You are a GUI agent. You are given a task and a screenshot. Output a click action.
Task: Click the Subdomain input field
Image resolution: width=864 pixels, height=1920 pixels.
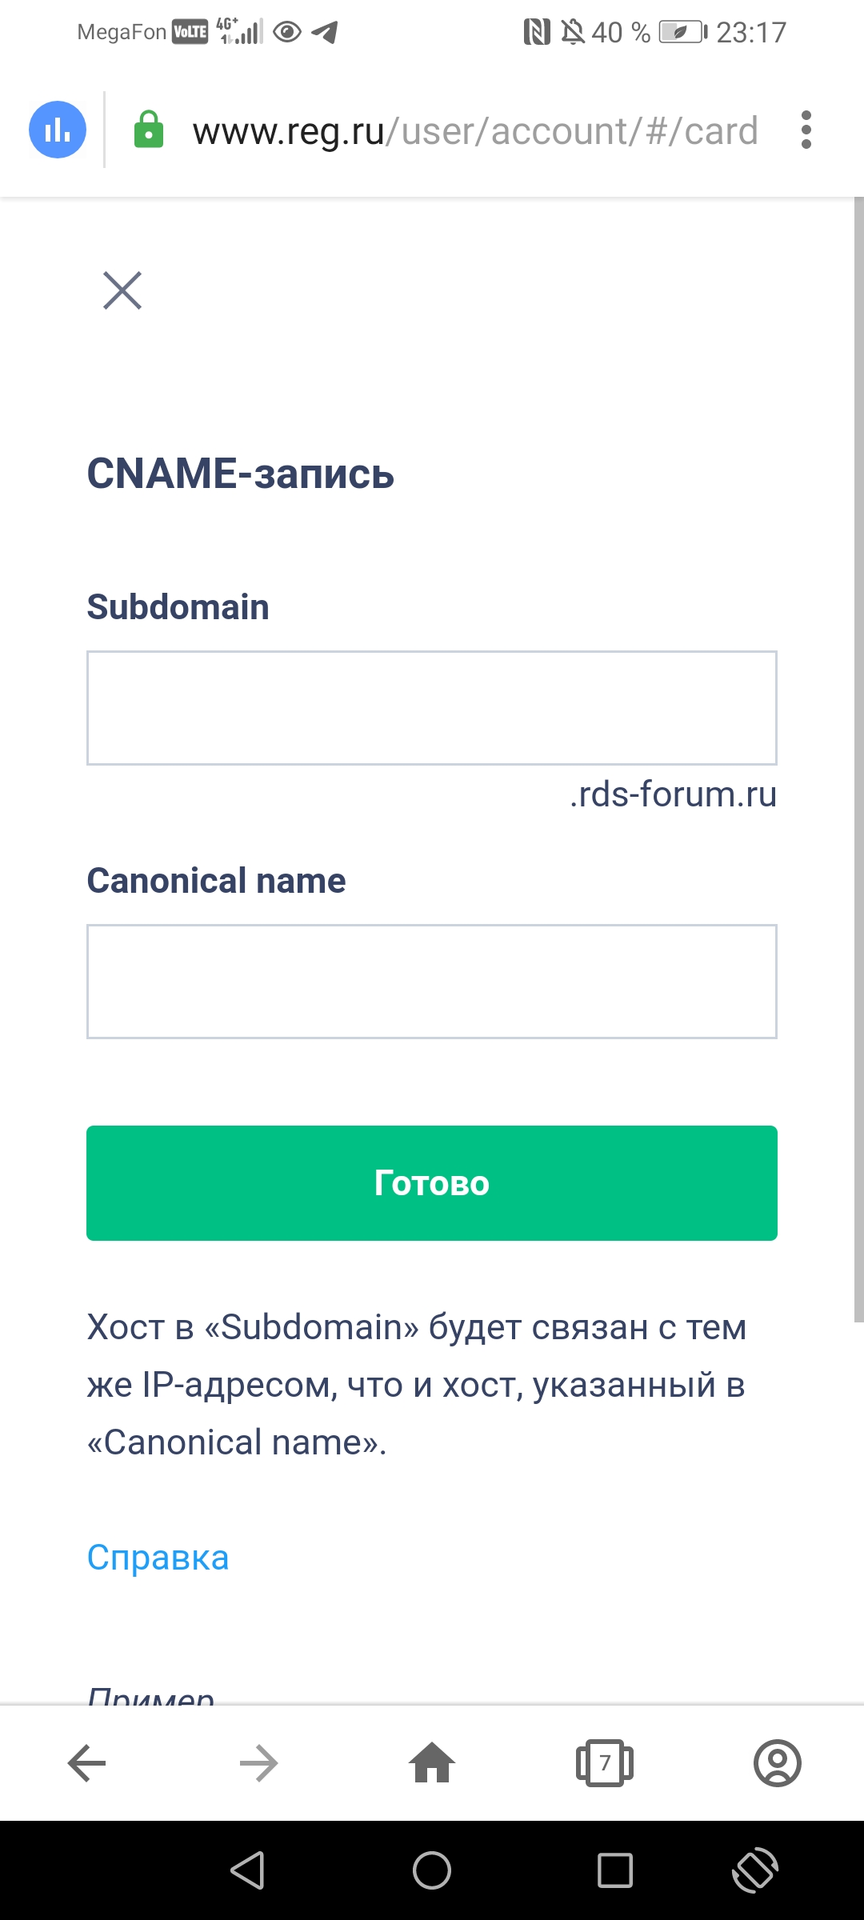pos(432,708)
